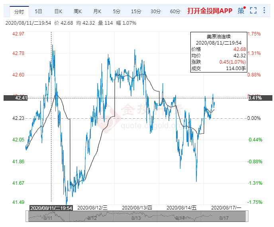Image resolution: width=274 pixels, height=227 pixels.
Task: Open the three-dot more options menu
Action: pos(265,11)
